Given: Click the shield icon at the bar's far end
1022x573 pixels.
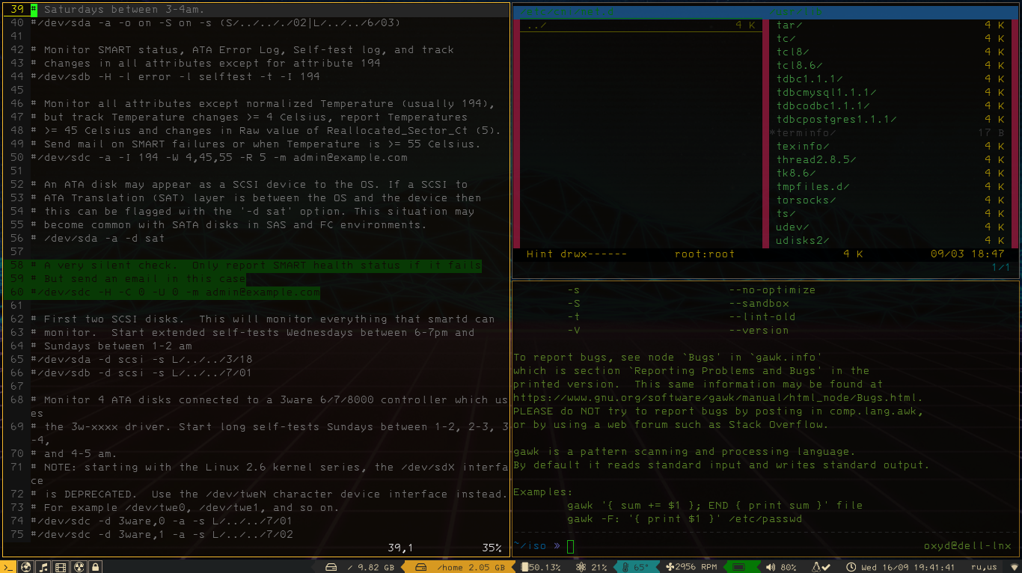Looking at the screenshot, I should (x=1014, y=567).
